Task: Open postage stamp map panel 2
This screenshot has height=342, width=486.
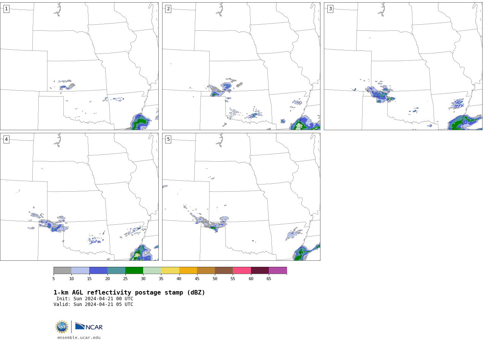Action: click(241, 66)
